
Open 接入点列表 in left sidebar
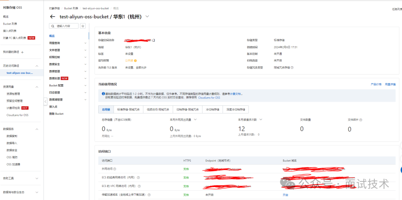click(x=10, y=31)
